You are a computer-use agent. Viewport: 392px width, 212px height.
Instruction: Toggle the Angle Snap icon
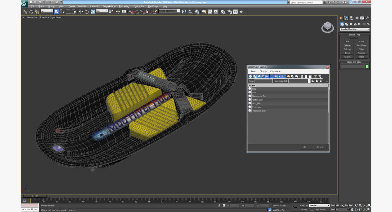point(137,12)
